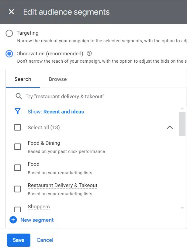Select the Observation (recommended) radio button

click(x=9, y=54)
